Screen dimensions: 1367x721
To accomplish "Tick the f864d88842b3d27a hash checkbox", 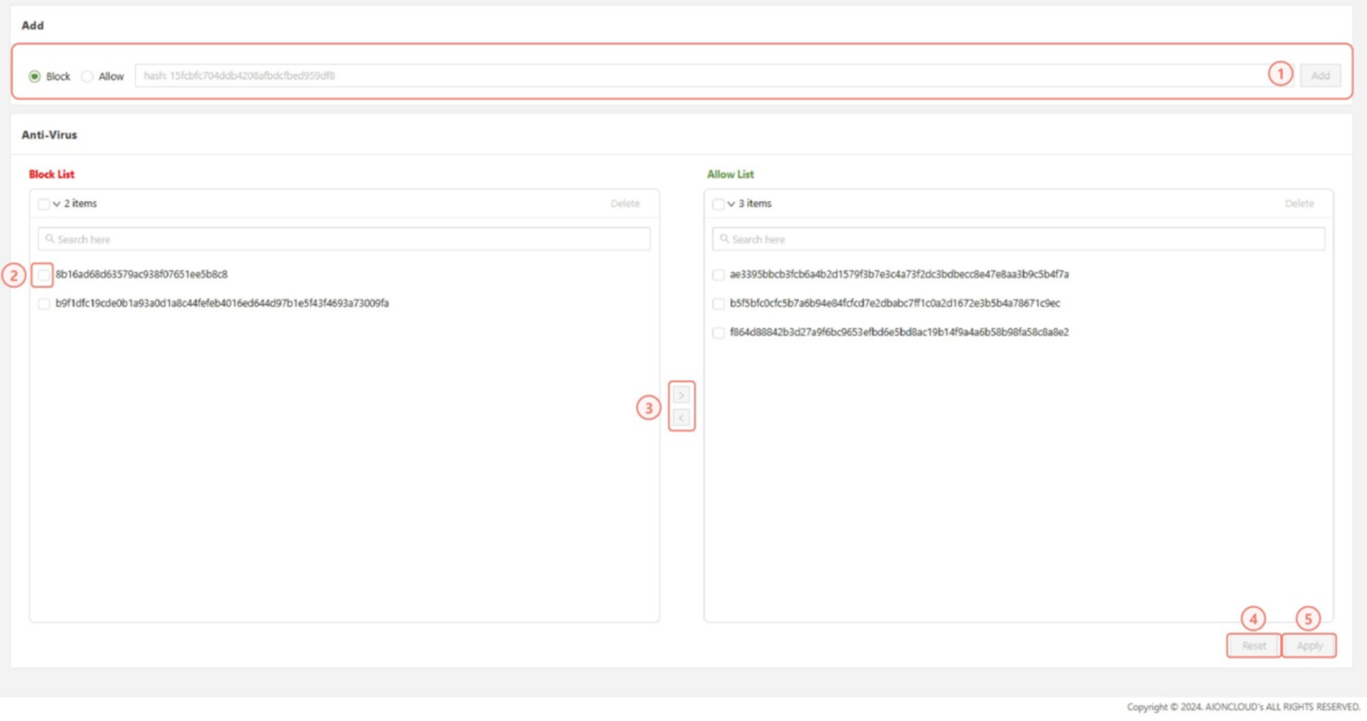I will click(718, 333).
